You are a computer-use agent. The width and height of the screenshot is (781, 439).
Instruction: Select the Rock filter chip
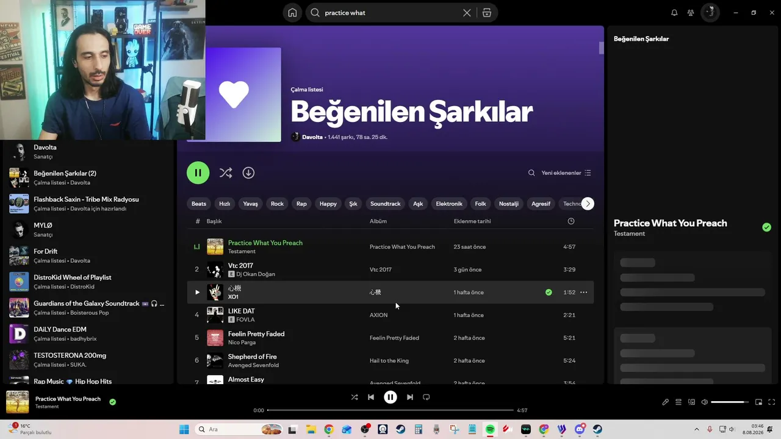tap(277, 204)
